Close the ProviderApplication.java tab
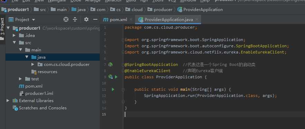The height and width of the screenshot is (129, 305). (x=197, y=19)
